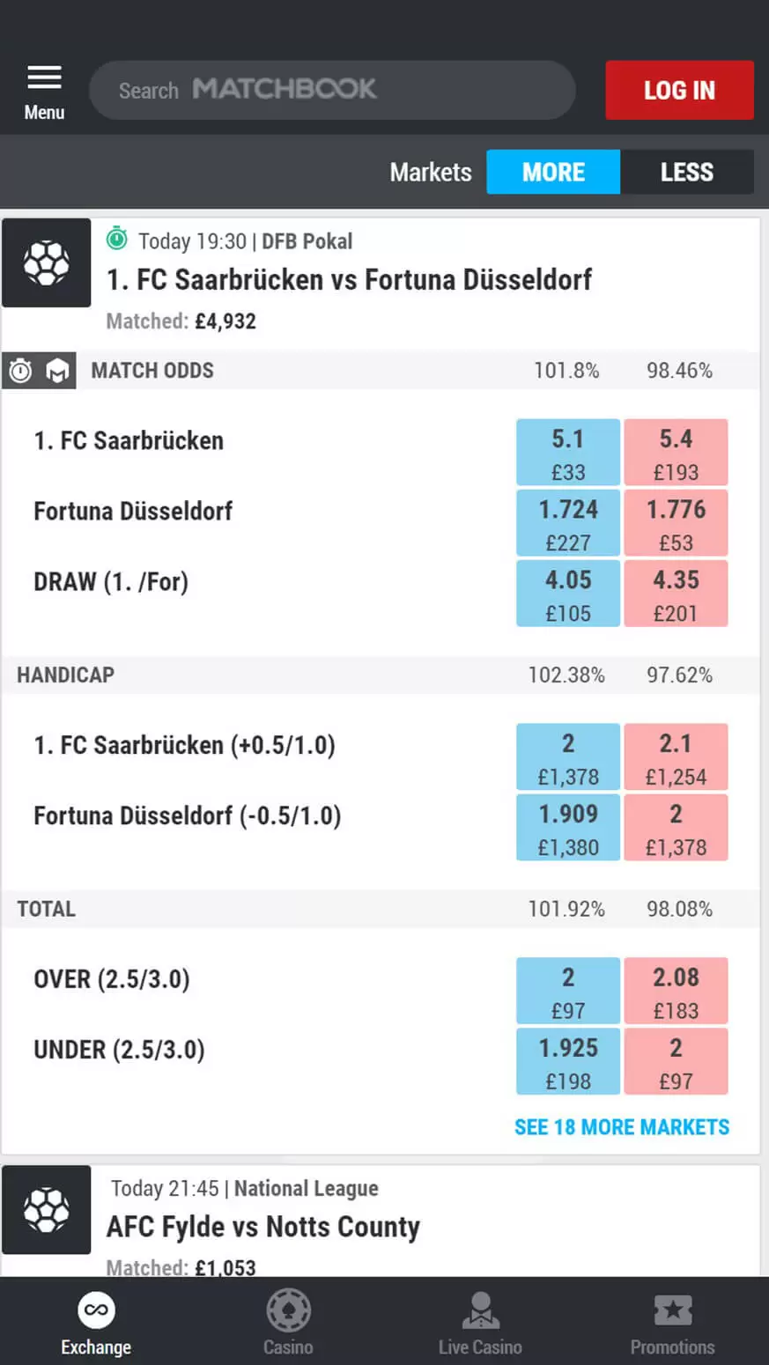This screenshot has height=1365, width=769.
Task: Click the soccer ball icon for AFC Fylde match
Action: pyautogui.click(x=47, y=1209)
